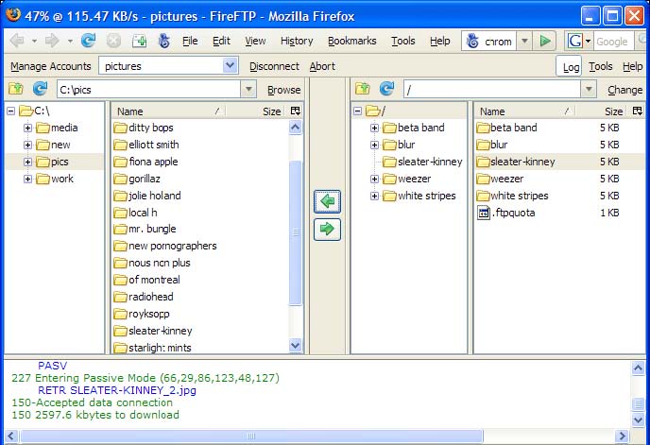
Task: Expand white stripes in remote tree
Action: click(374, 196)
